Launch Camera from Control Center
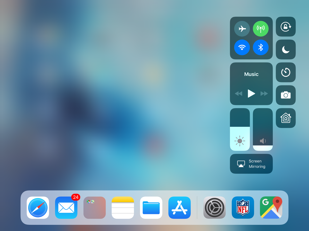The width and height of the screenshot is (309, 231). tap(286, 95)
